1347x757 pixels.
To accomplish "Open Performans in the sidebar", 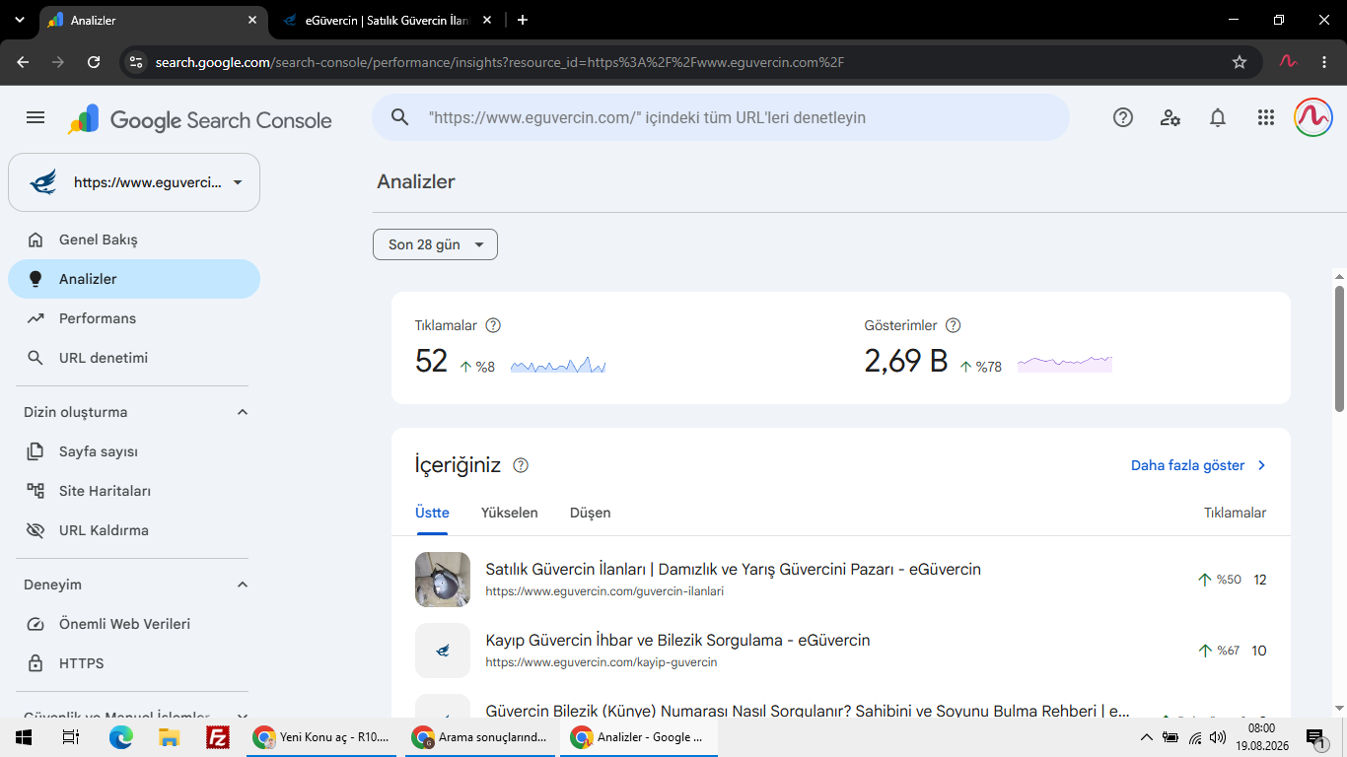I will pyautogui.click(x=134, y=318).
